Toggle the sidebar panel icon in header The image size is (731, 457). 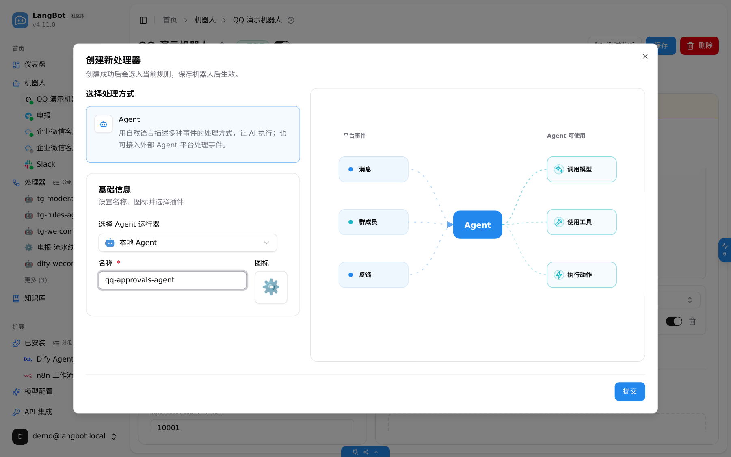click(x=143, y=20)
